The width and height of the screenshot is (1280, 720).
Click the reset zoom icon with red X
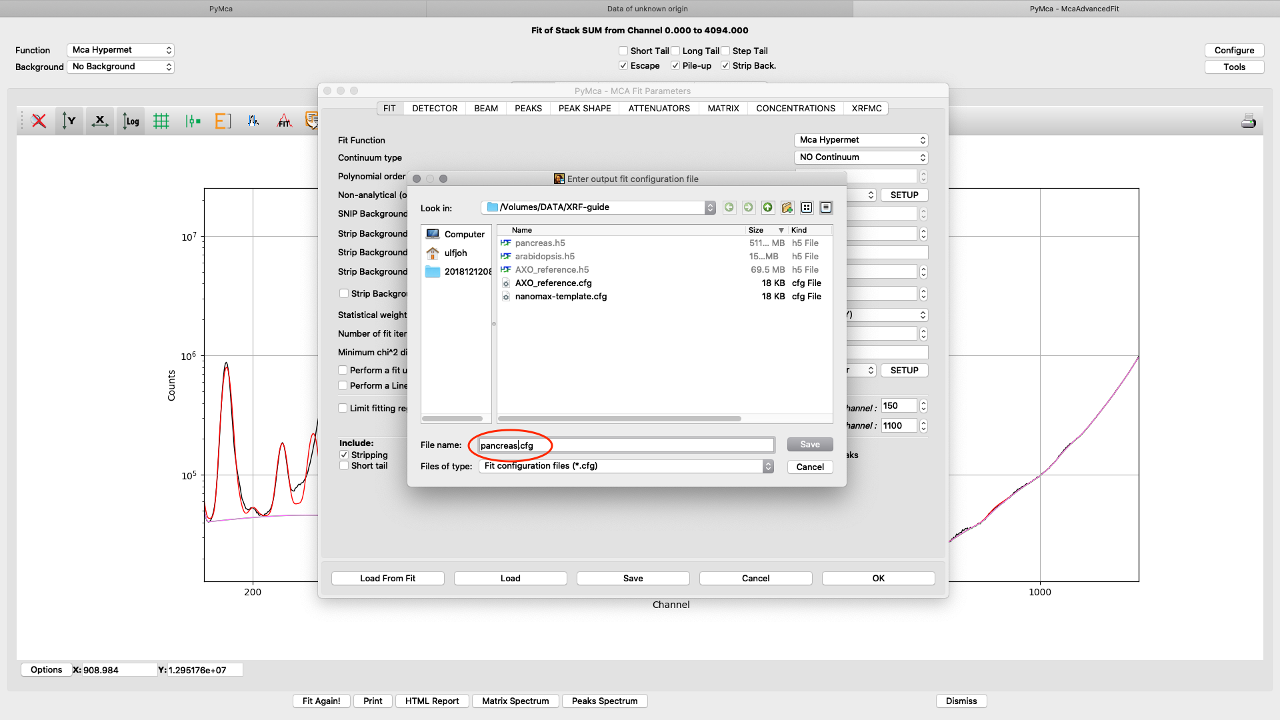coord(39,121)
